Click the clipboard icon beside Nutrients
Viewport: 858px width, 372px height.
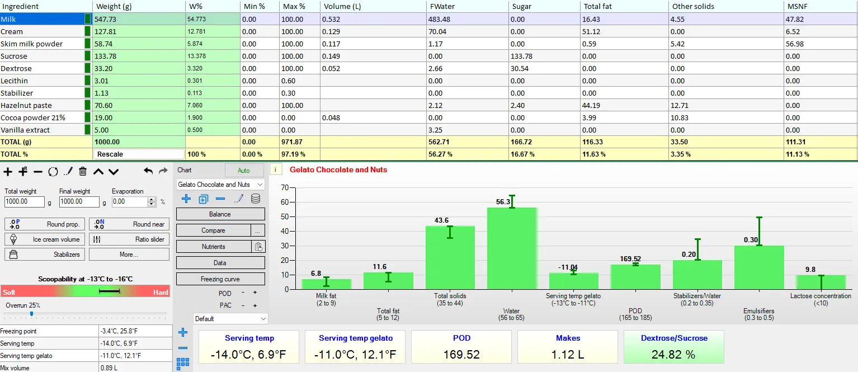[258, 247]
